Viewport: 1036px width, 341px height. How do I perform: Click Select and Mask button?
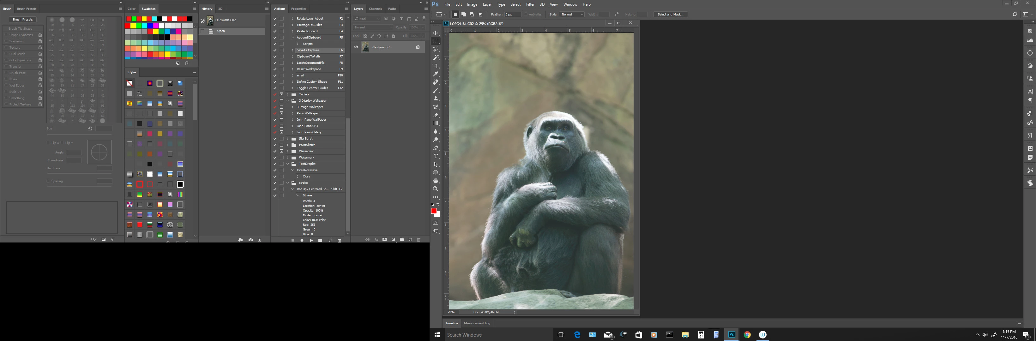(671, 15)
